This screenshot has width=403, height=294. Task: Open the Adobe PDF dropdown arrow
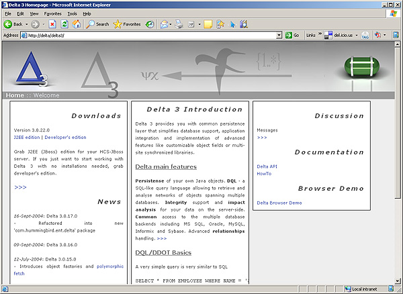pyautogui.click(x=385, y=35)
